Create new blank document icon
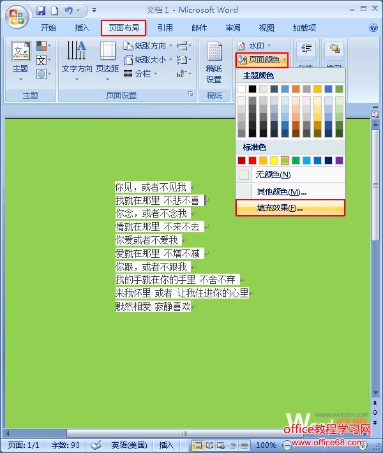 (x=55, y=11)
